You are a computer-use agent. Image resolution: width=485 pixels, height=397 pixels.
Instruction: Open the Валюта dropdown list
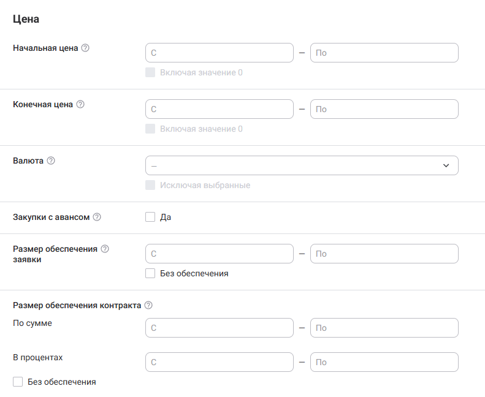pos(294,165)
